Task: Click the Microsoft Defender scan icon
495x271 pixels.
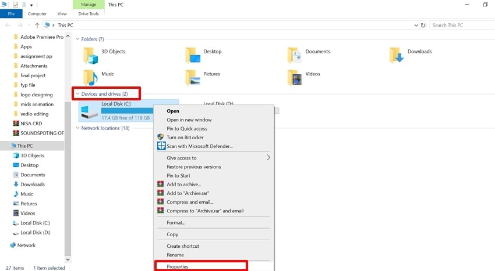Action: pyautogui.click(x=161, y=146)
